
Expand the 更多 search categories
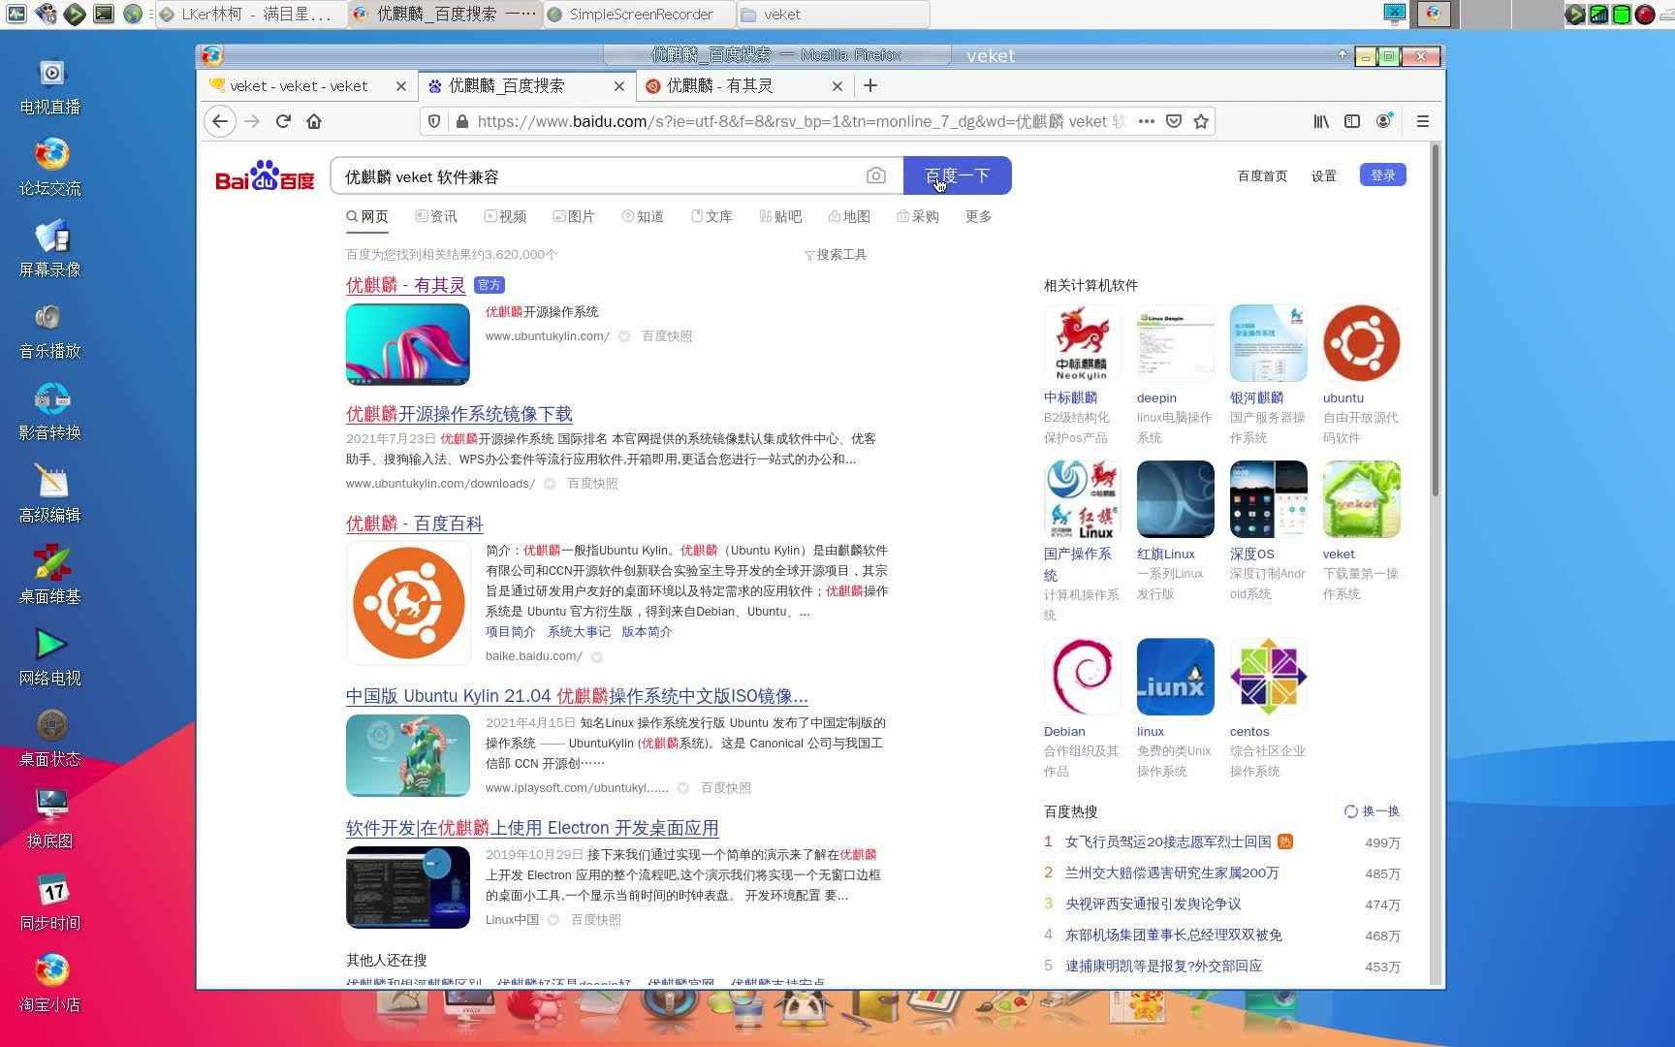click(978, 216)
